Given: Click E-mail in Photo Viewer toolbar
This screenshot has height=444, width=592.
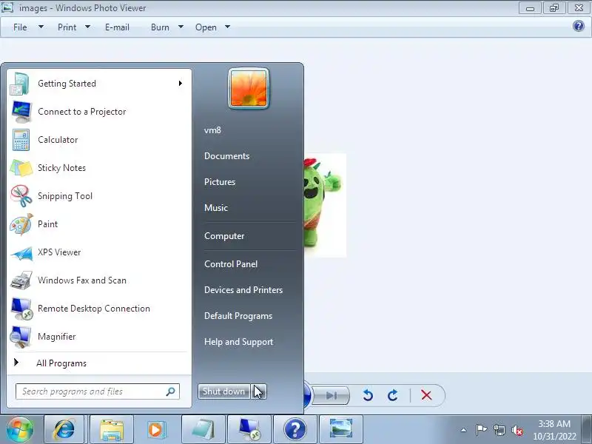Looking at the screenshot, I should [x=117, y=27].
